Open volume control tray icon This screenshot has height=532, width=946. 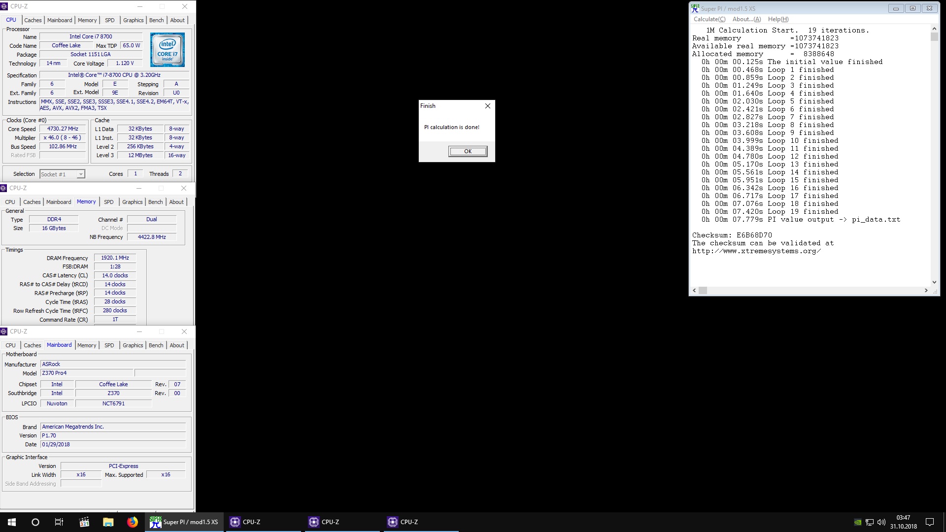[881, 522]
